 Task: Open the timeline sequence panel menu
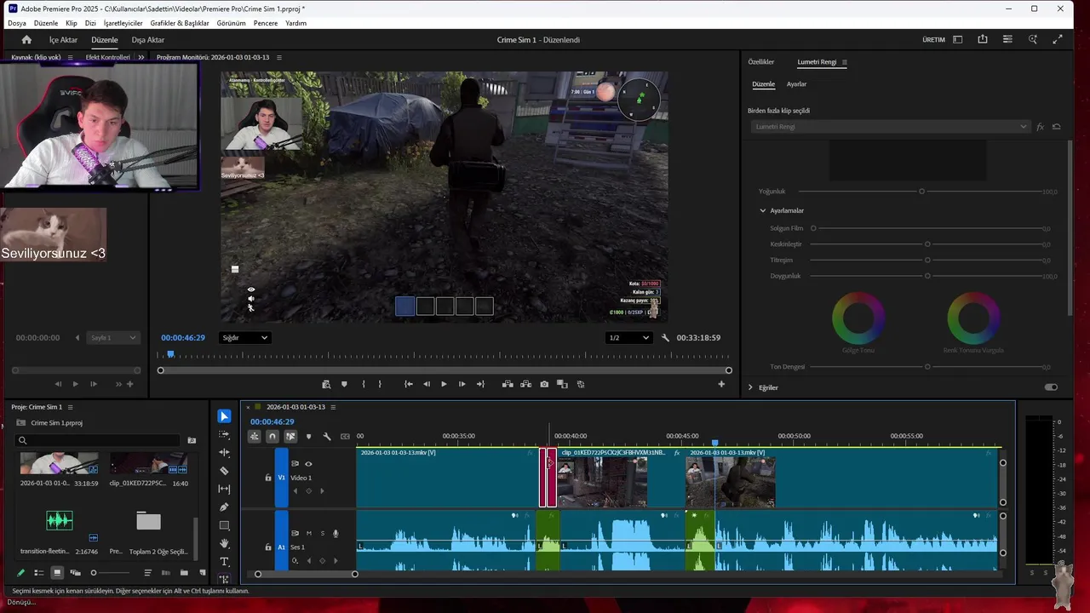click(333, 407)
